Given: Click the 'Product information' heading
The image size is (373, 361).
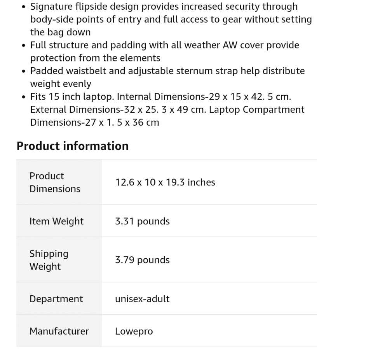Looking at the screenshot, I should click(73, 146).
